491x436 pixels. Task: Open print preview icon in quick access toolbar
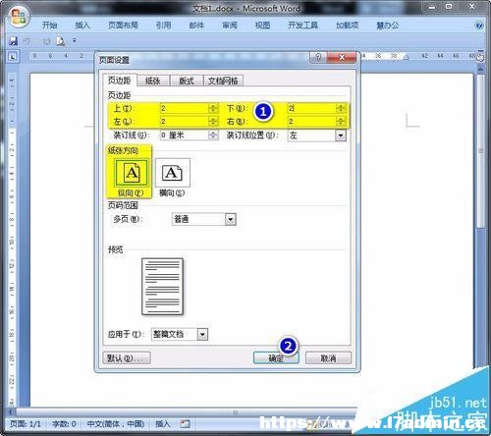tap(61, 41)
